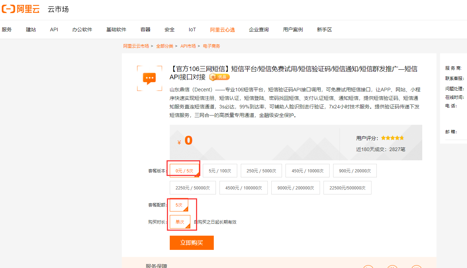Click the 服务保障 heading
467x268 pixels.
(x=157, y=266)
